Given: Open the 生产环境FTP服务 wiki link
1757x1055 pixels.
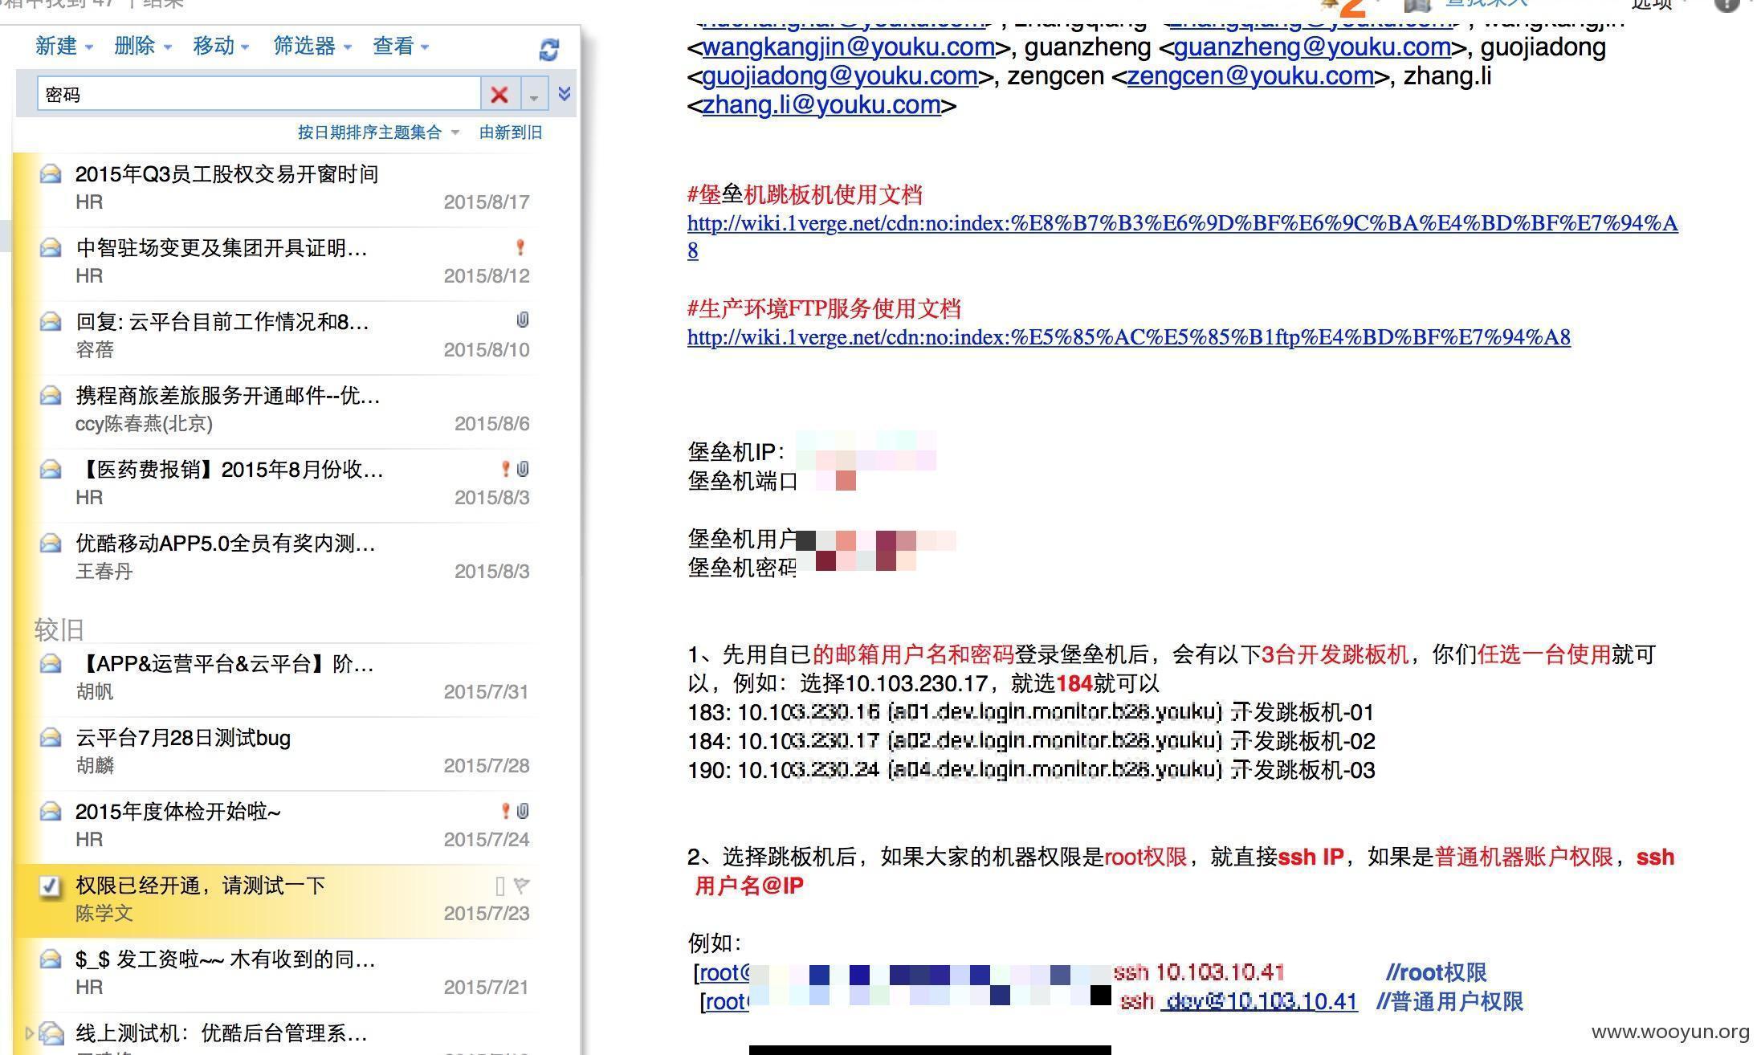Looking at the screenshot, I should click(x=1128, y=337).
